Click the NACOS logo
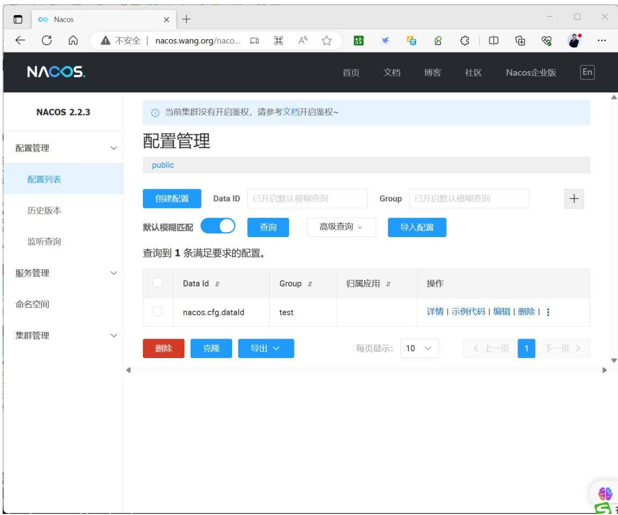This screenshot has width=618, height=515. pyautogui.click(x=56, y=72)
